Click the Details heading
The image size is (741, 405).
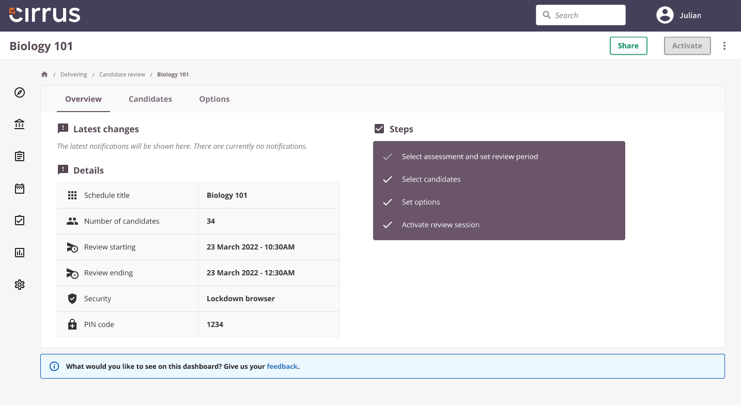pyautogui.click(x=88, y=170)
